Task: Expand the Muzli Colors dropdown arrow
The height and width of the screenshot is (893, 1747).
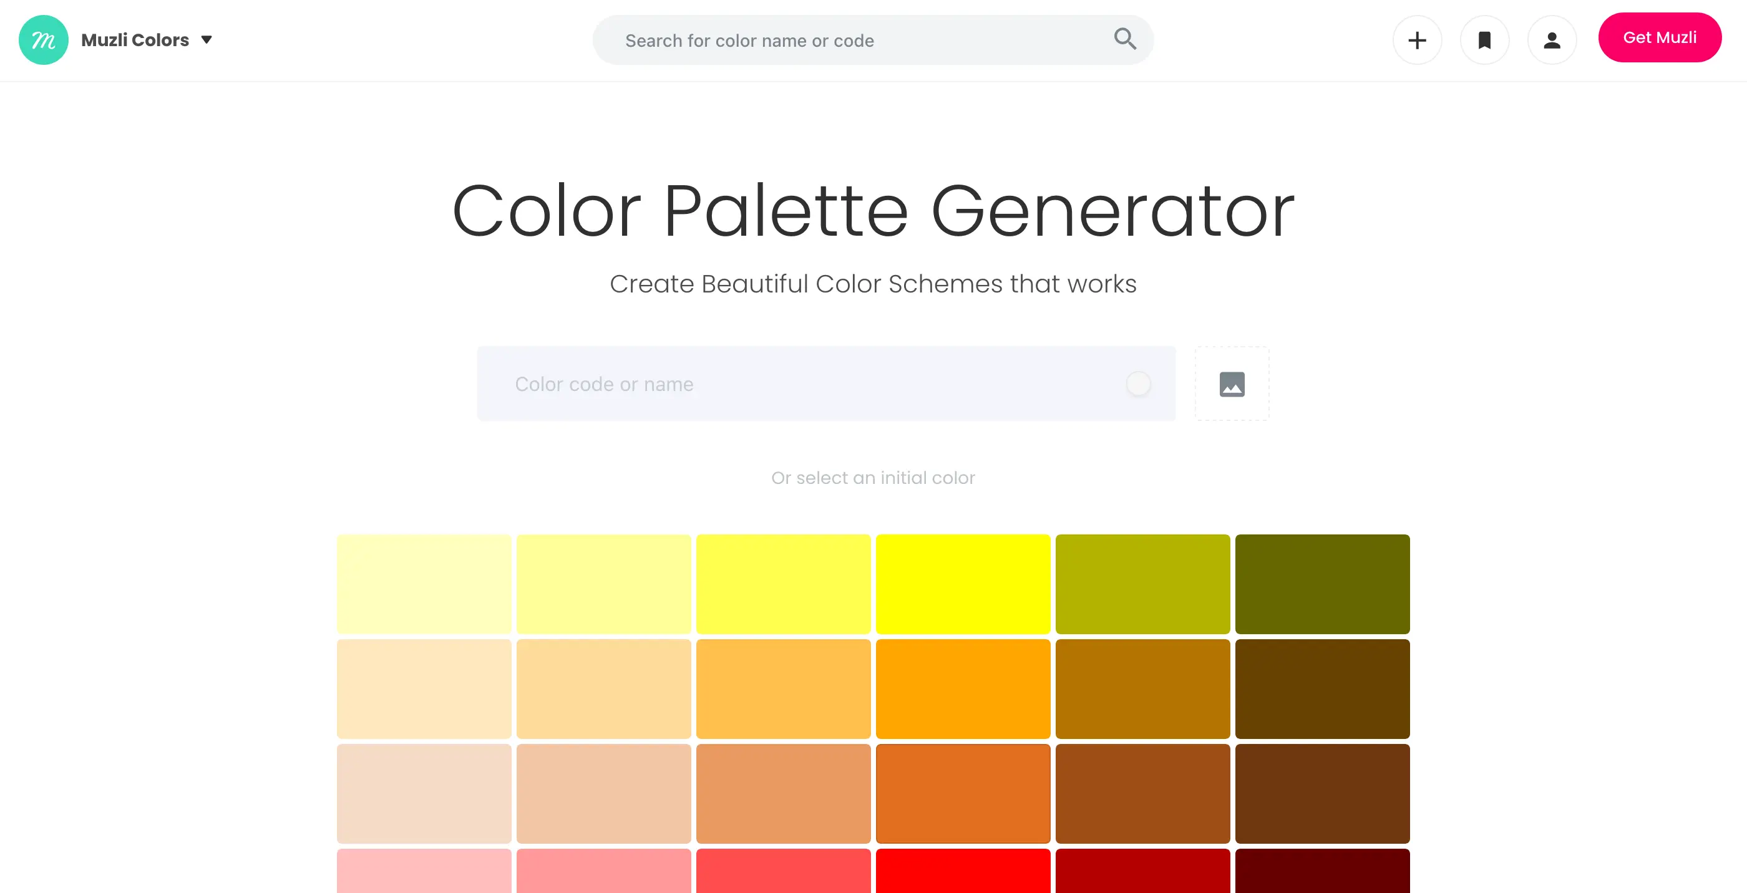Action: click(x=207, y=40)
